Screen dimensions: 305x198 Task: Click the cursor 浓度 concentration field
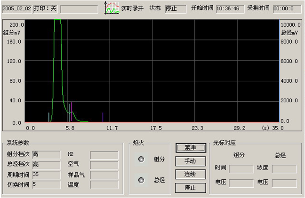point(284,169)
